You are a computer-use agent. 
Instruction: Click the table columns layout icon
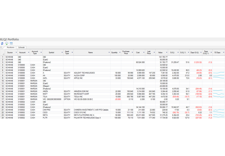[11, 43]
